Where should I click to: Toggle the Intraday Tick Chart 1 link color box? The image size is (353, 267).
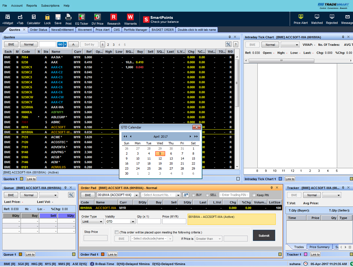[x=280, y=179]
